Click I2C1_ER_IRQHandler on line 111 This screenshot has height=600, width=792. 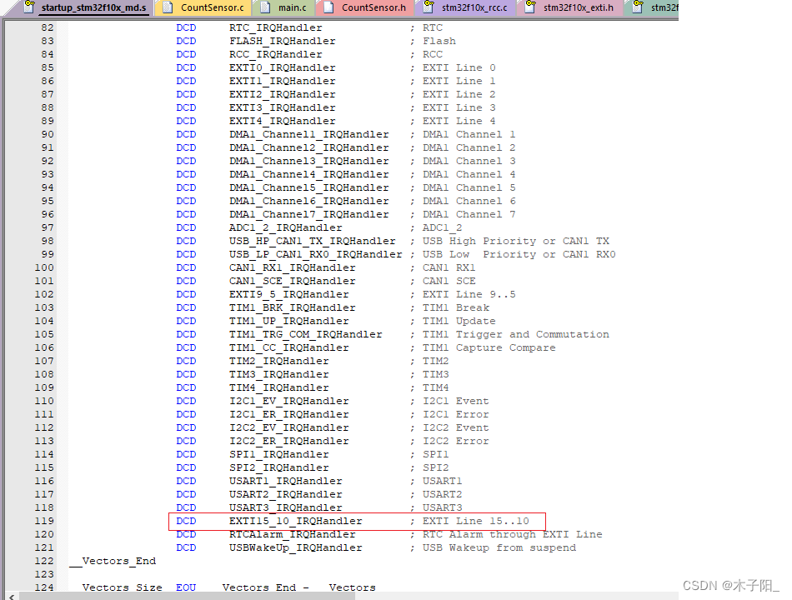tap(289, 415)
